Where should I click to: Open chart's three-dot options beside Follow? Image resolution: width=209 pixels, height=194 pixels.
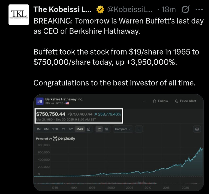[x=144, y=101]
